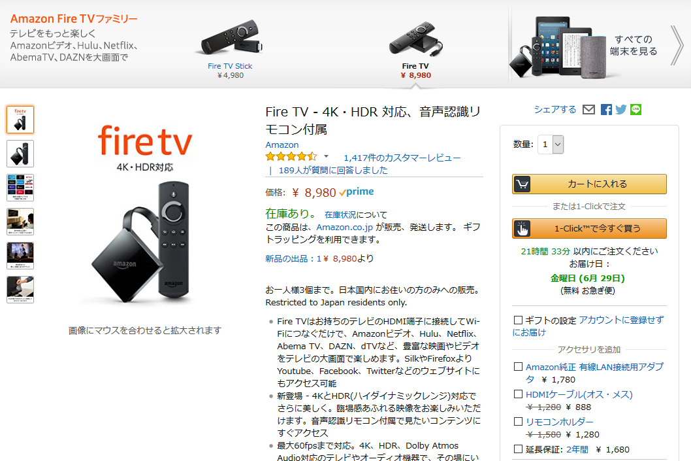
Task: Click the star rating icons
Action: point(291,156)
